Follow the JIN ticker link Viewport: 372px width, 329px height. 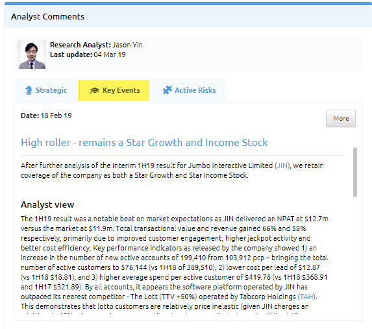282,165
